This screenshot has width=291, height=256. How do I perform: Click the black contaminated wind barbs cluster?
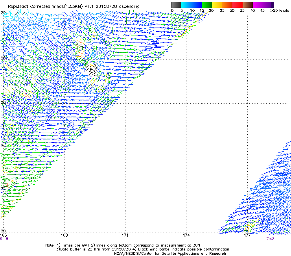[92, 70]
